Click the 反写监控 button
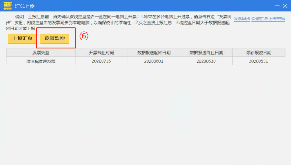This screenshot has width=291, height=165. pos(55,39)
